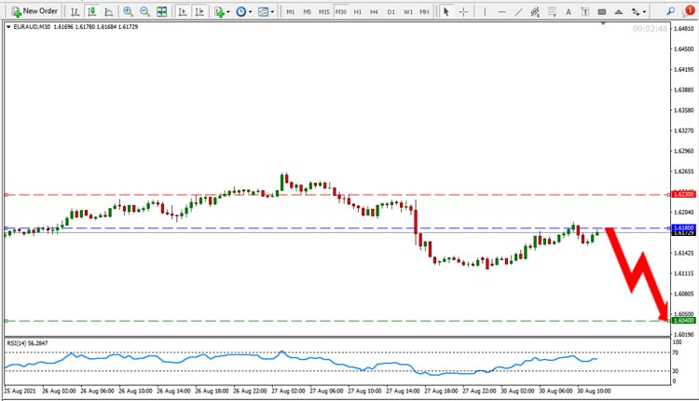The image size is (699, 401).
Task: Toggle the auto scroll chart button
Action: click(183, 11)
